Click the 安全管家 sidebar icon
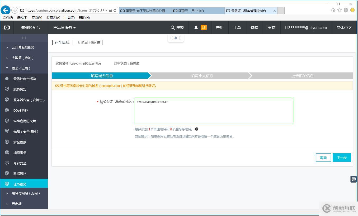Screen dimensions: 358x216 (x=7, y=142)
